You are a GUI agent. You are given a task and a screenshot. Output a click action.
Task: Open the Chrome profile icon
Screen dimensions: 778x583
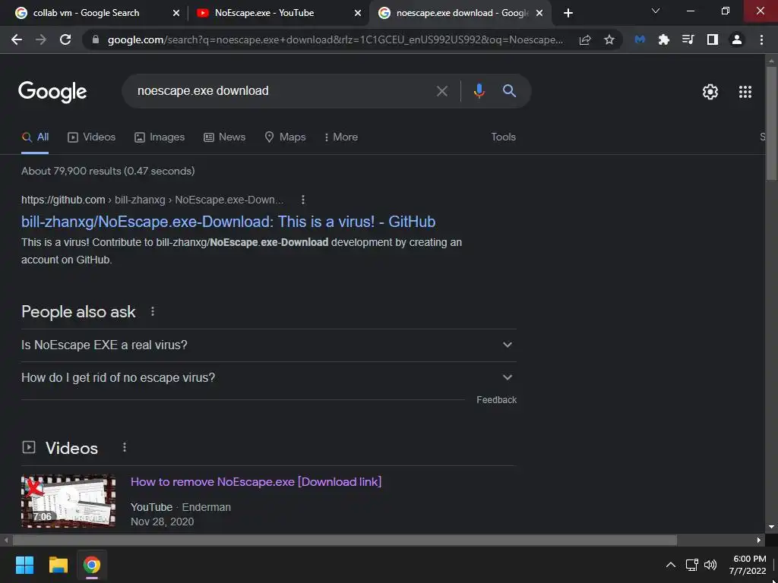[x=737, y=39]
